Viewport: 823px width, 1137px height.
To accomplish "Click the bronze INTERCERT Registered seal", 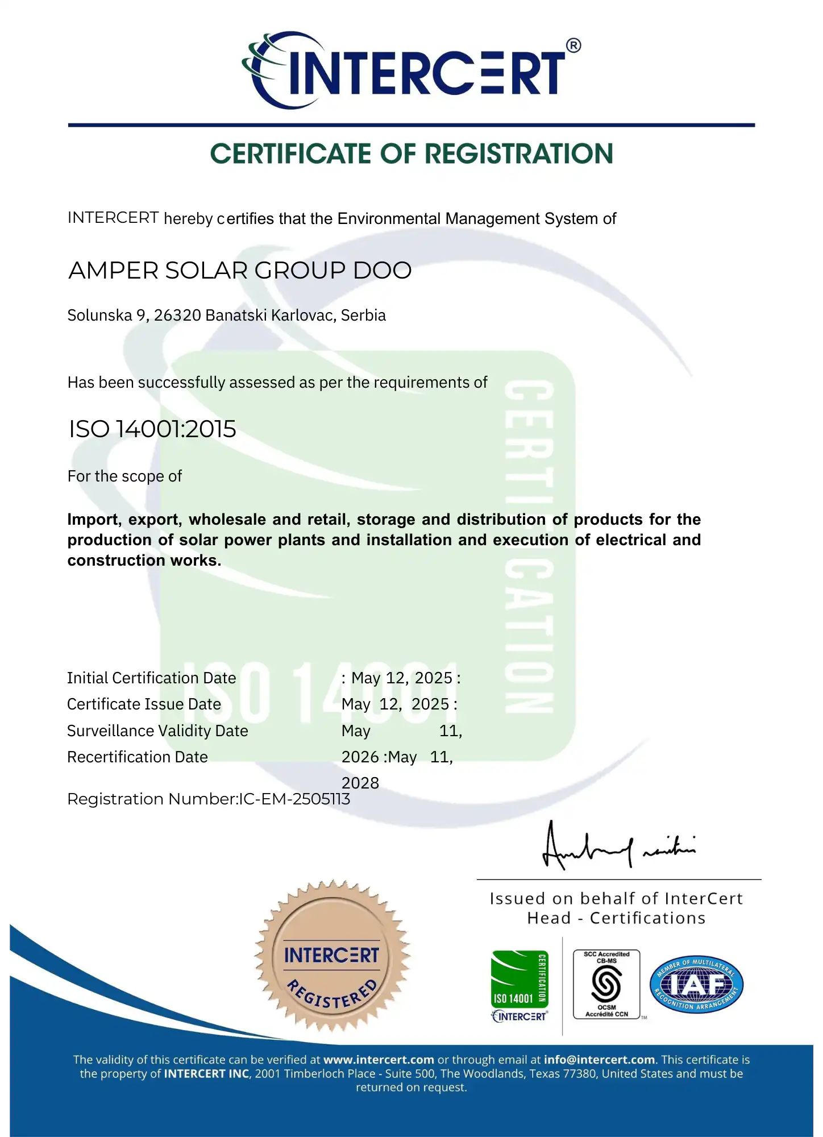I will pos(332,956).
